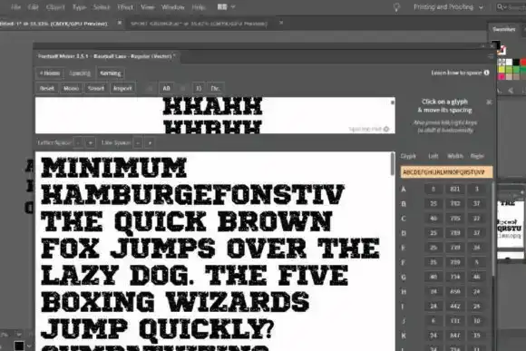The width and height of the screenshot is (526, 351).
Task: Close the first document tab
Action: click(120, 23)
